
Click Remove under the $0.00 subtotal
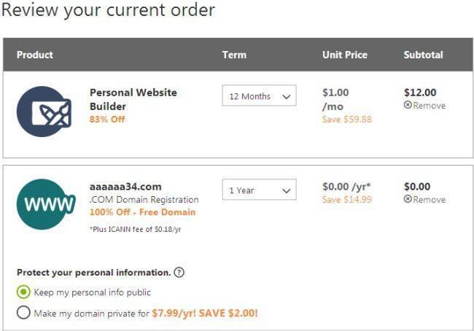(430, 200)
